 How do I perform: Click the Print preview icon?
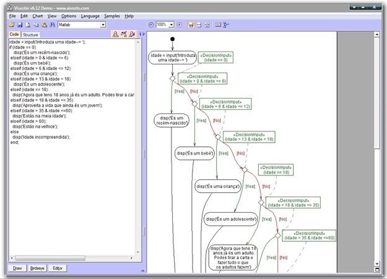tap(28, 25)
